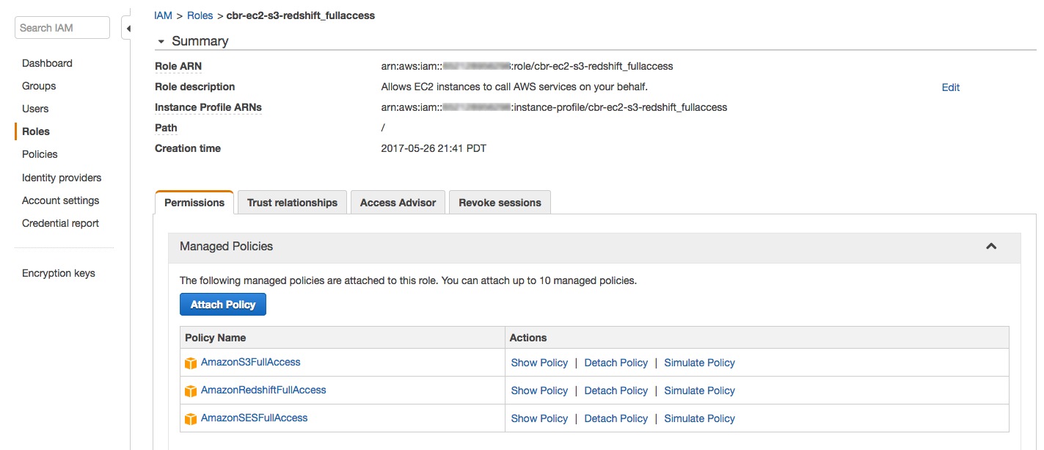1044x450 pixels.
Task: Collapse the Summary section triangle
Action: tap(161, 42)
